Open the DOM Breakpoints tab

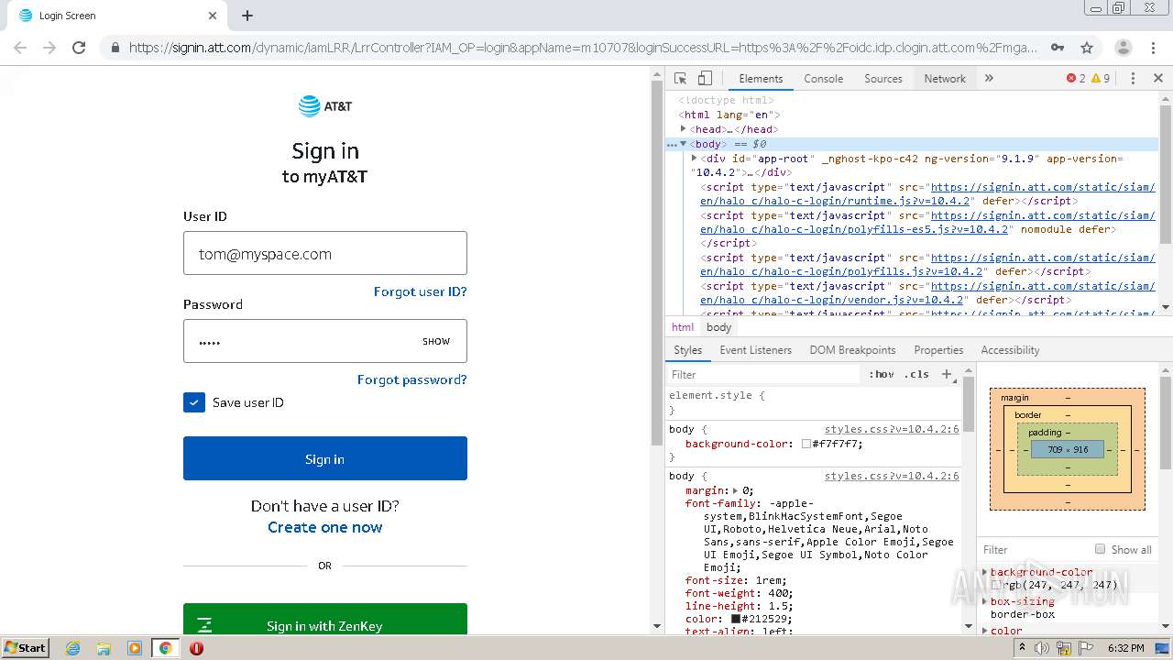click(x=852, y=350)
